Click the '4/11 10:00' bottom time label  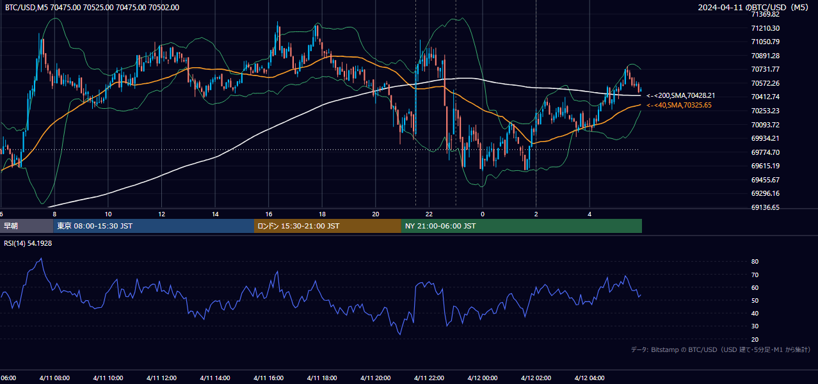[108, 378]
